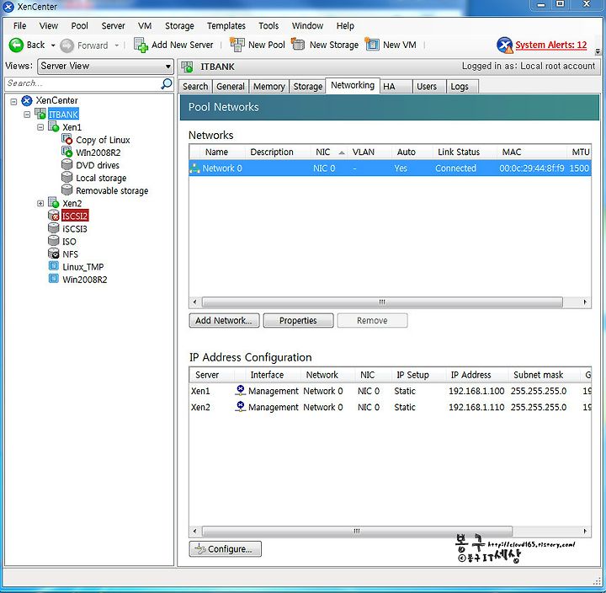Open the Back history dropdown arrow
Image resolution: width=606 pixels, height=593 pixels.
(x=53, y=45)
